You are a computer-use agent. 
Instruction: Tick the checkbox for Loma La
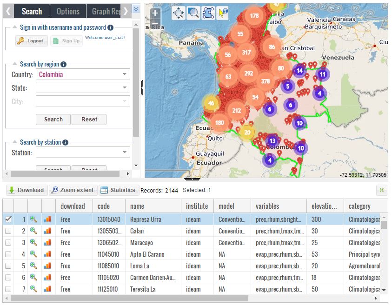coord(8,266)
